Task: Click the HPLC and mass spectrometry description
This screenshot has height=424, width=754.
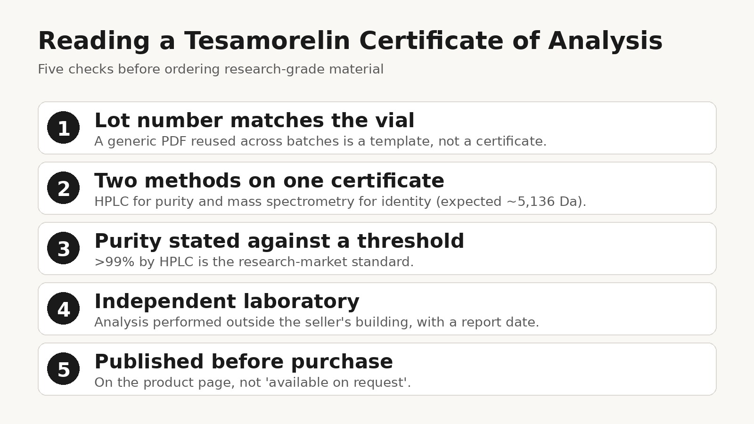Action: (x=340, y=202)
